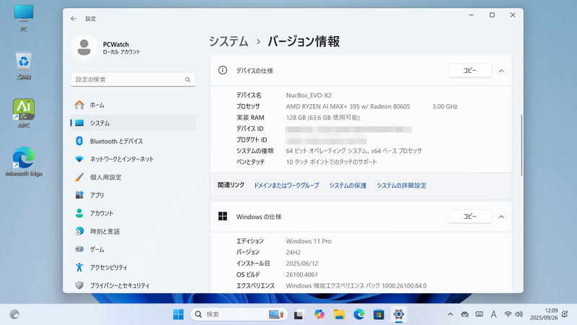Click the install date 2025/06/12
The image size is (577, 325).
tap(301, 264)
